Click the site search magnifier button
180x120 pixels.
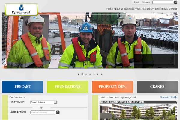[175, 2]
